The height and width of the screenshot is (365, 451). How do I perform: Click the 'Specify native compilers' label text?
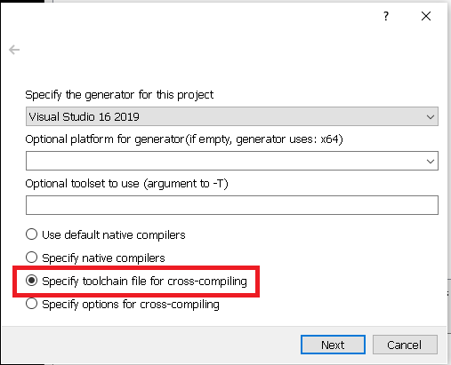(103, 258)
